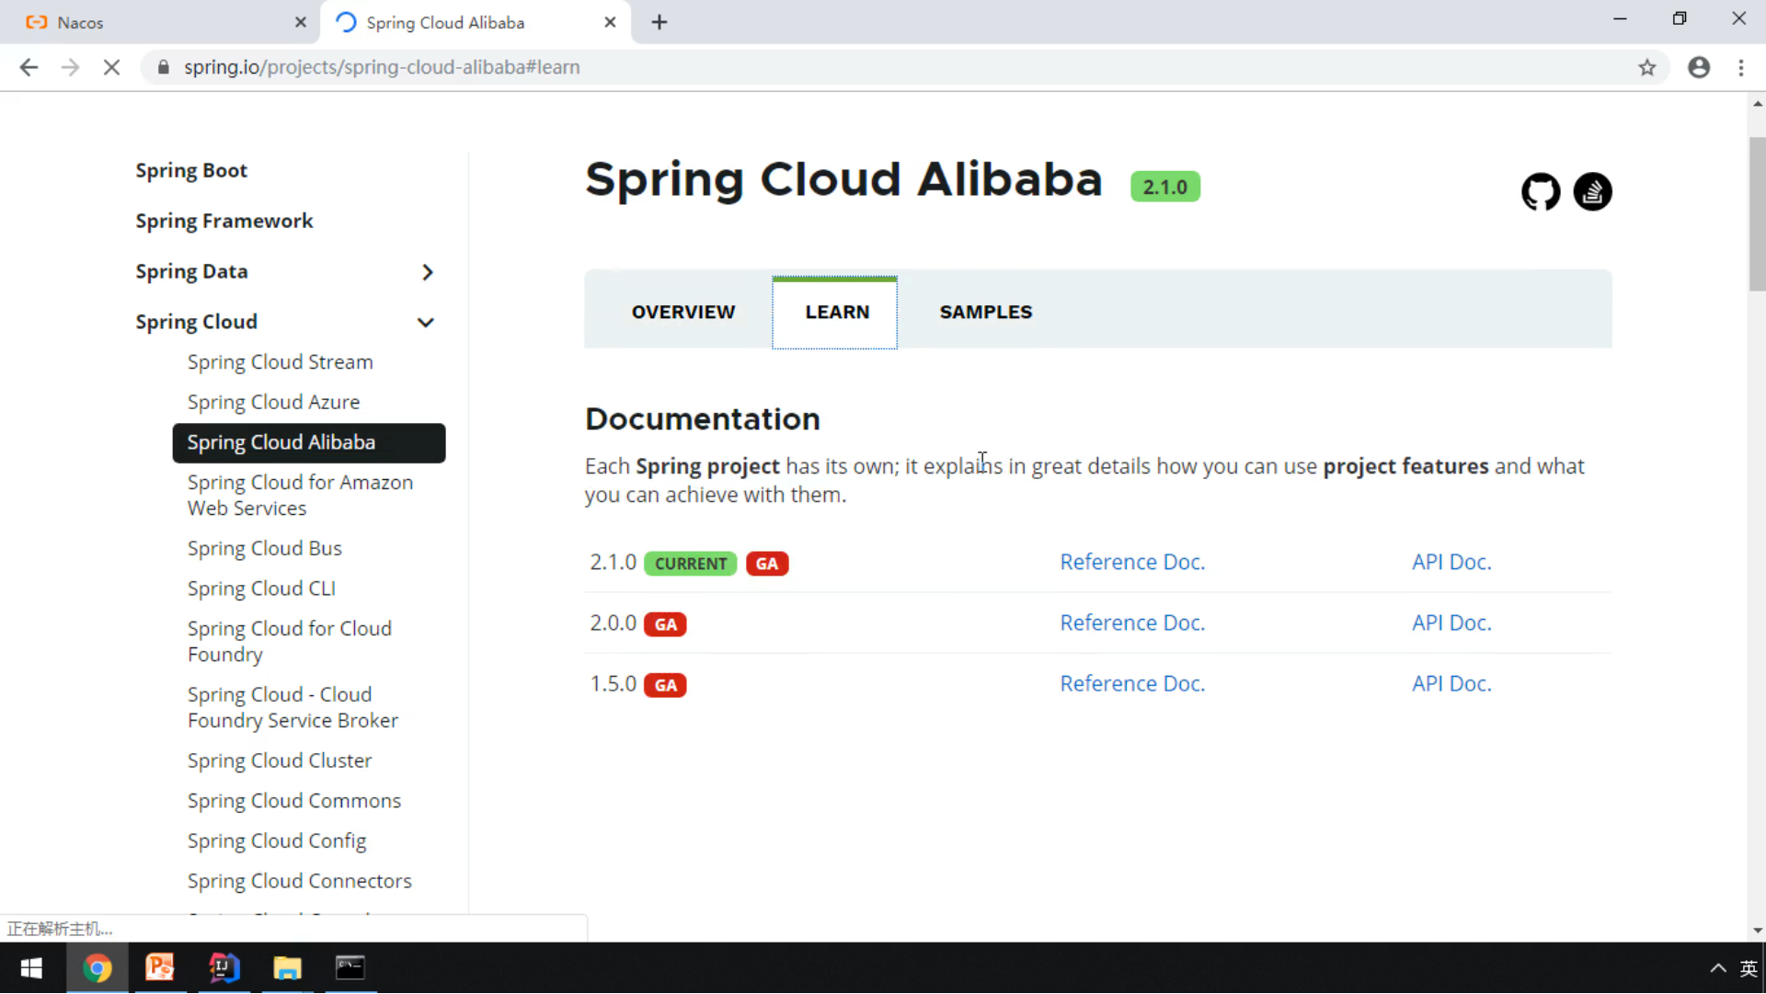Switch to the Nacos browser tab
Viewport: 1766px width, 994px height.
pyautogui.click(x=80, y=22)
